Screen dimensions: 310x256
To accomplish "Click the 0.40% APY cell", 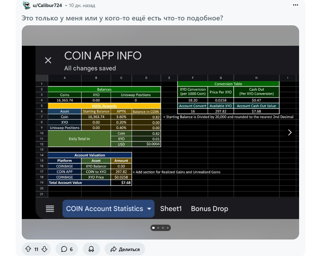I will [121, 128].
